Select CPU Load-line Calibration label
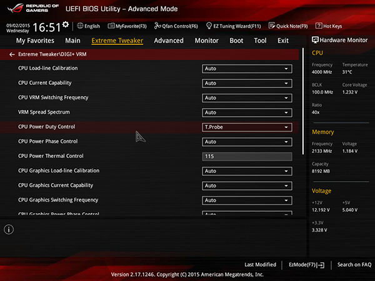 (x=48, y=68)
